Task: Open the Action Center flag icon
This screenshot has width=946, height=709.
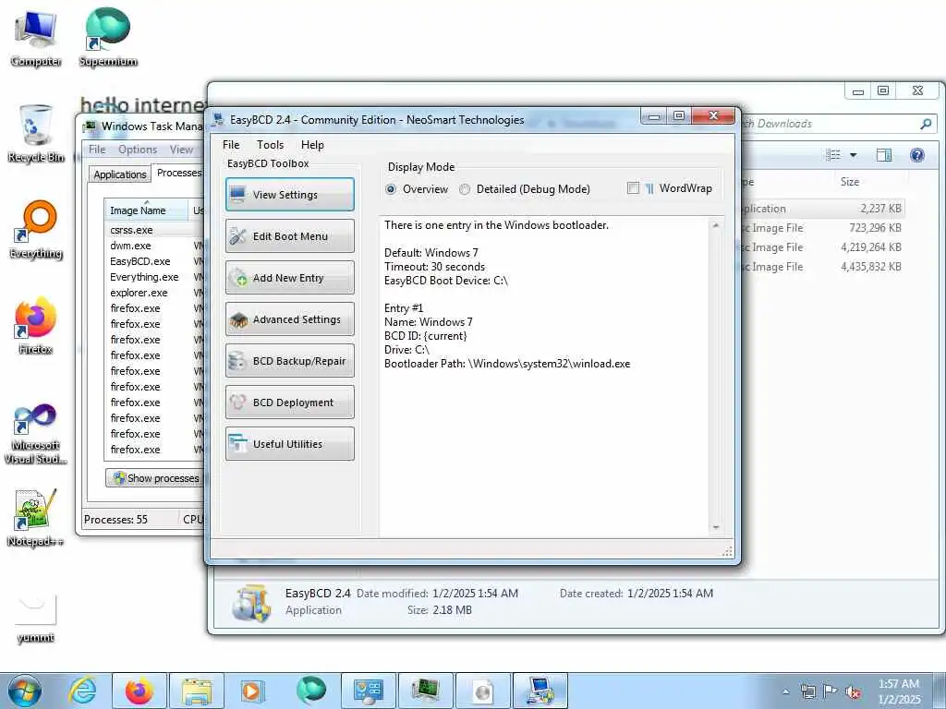Action: (831, 691)
